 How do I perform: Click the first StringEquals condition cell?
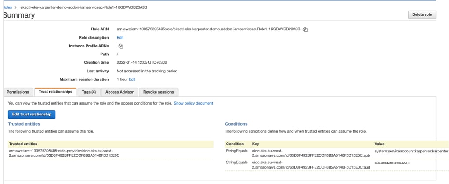(x=237, y=151)
